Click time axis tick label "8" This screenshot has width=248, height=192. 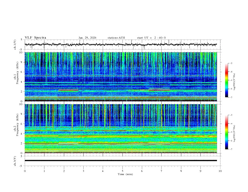pos(181,171)
